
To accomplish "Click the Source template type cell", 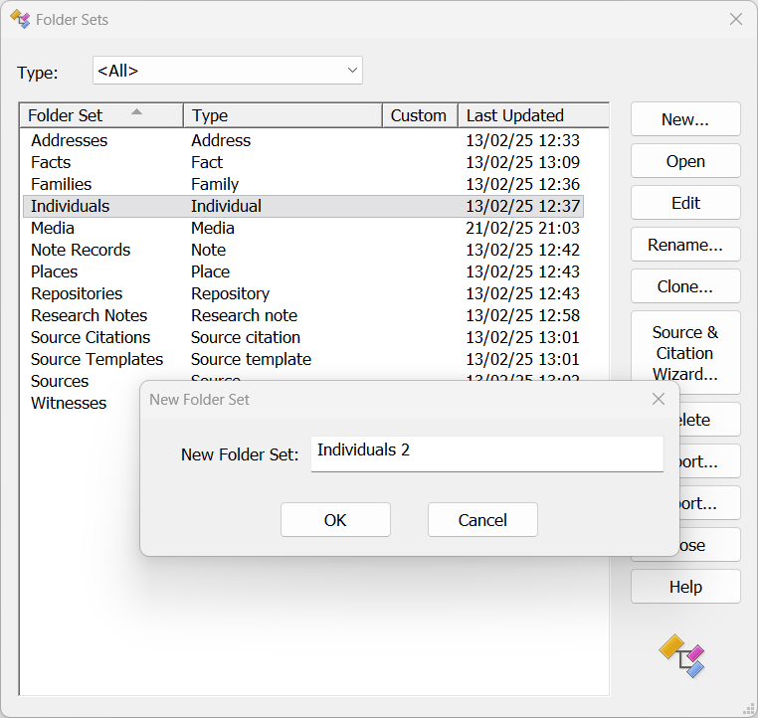I will pos(251,359).
